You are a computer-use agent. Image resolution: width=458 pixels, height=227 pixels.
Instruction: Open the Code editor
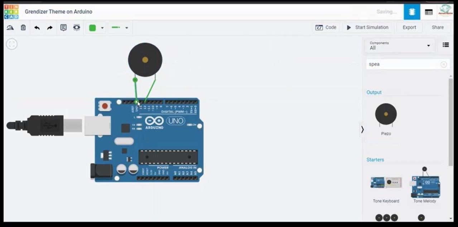point(326,28)
